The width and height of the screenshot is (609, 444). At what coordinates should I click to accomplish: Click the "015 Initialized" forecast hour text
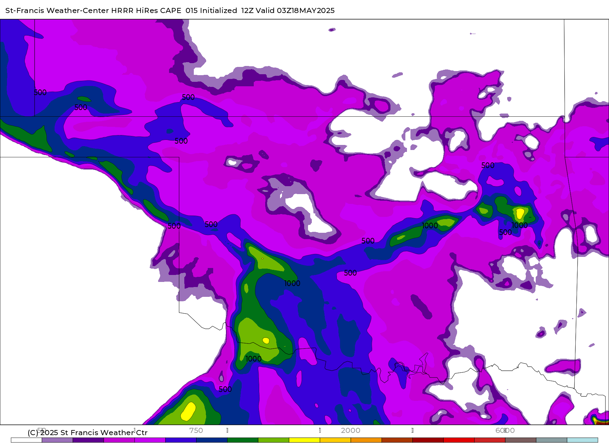[211, 10]
